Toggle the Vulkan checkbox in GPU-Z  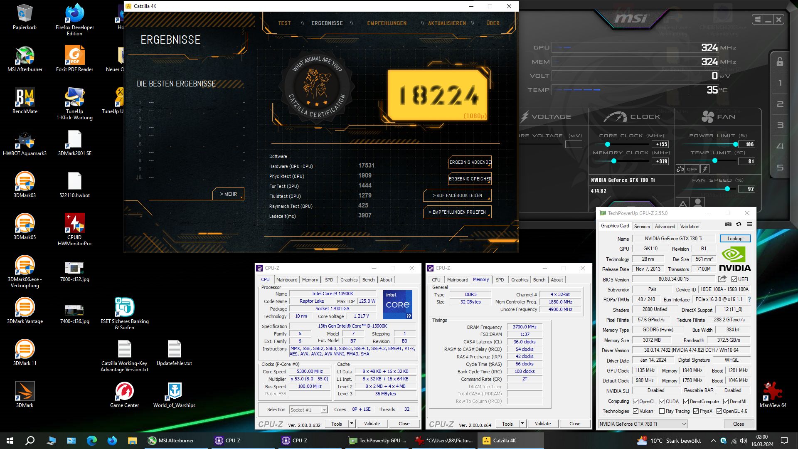635,411
